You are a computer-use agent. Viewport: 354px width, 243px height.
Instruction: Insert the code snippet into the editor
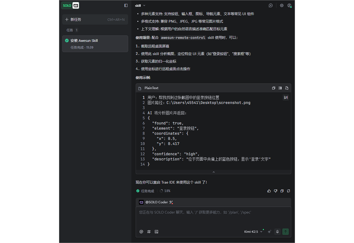click(280, 88)
